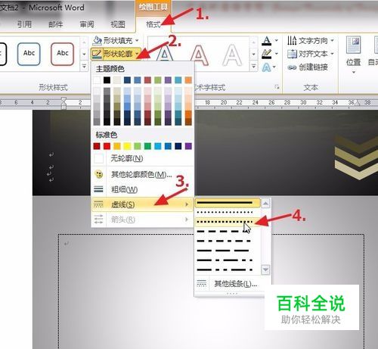The width and height of the screenshot is (378, 349).
Task: Apply the blue-outlined Abc shape style
Action: [x=29, y=54]
